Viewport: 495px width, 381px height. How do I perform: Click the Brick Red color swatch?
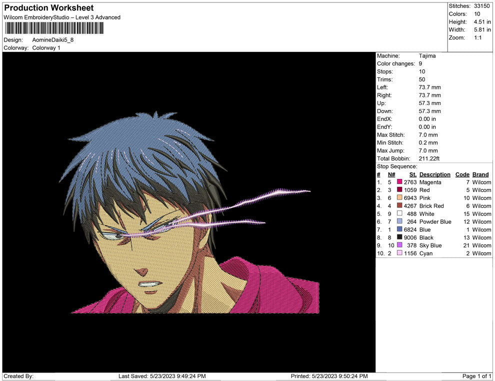click(x=399, y=205)
